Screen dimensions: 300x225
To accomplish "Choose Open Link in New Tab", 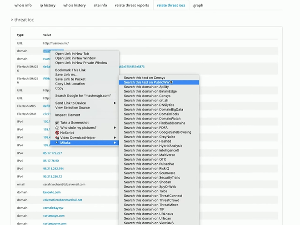I will [72, 54].
